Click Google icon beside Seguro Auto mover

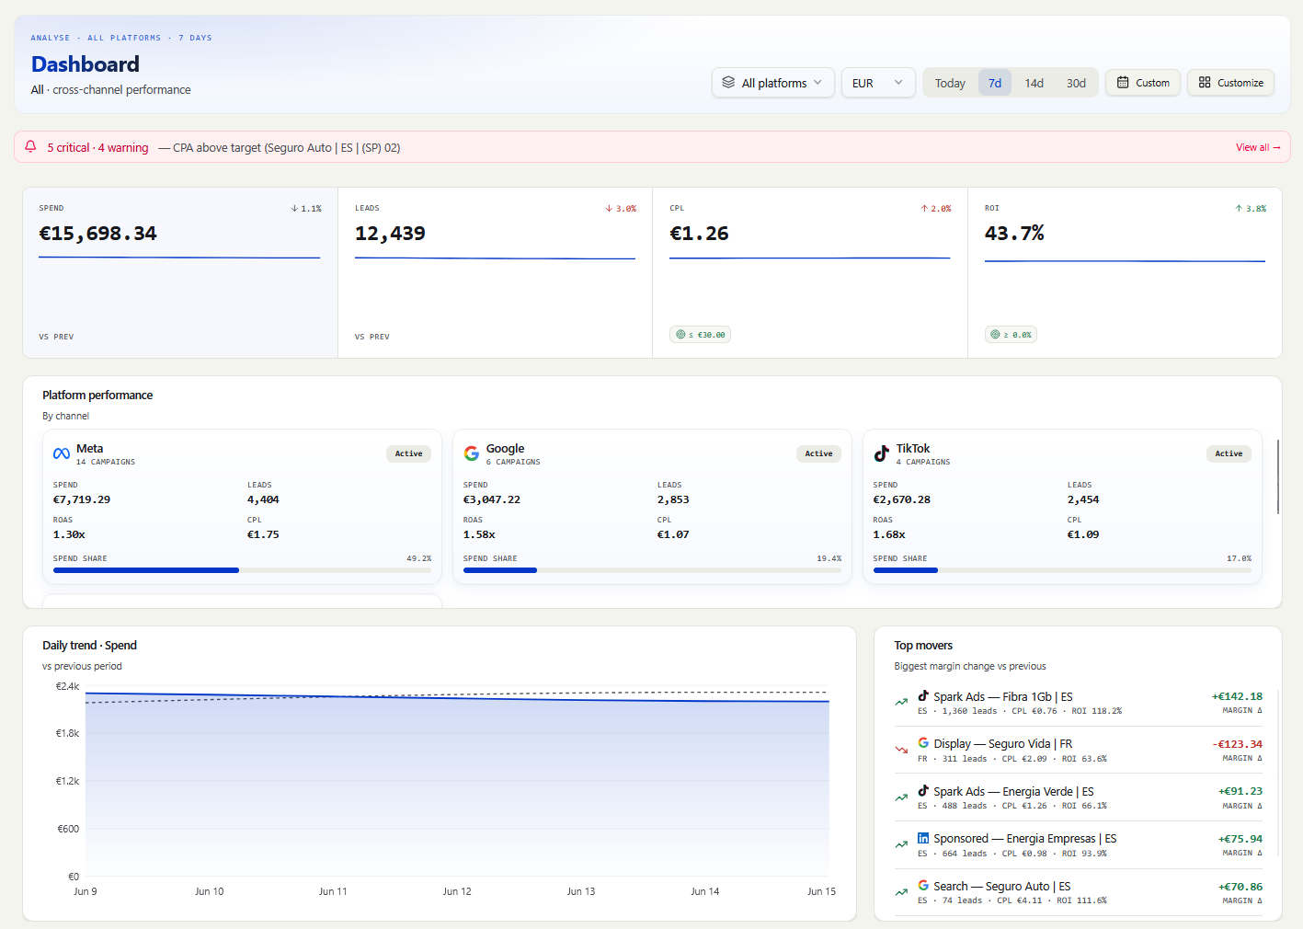[x=923, y=885]
